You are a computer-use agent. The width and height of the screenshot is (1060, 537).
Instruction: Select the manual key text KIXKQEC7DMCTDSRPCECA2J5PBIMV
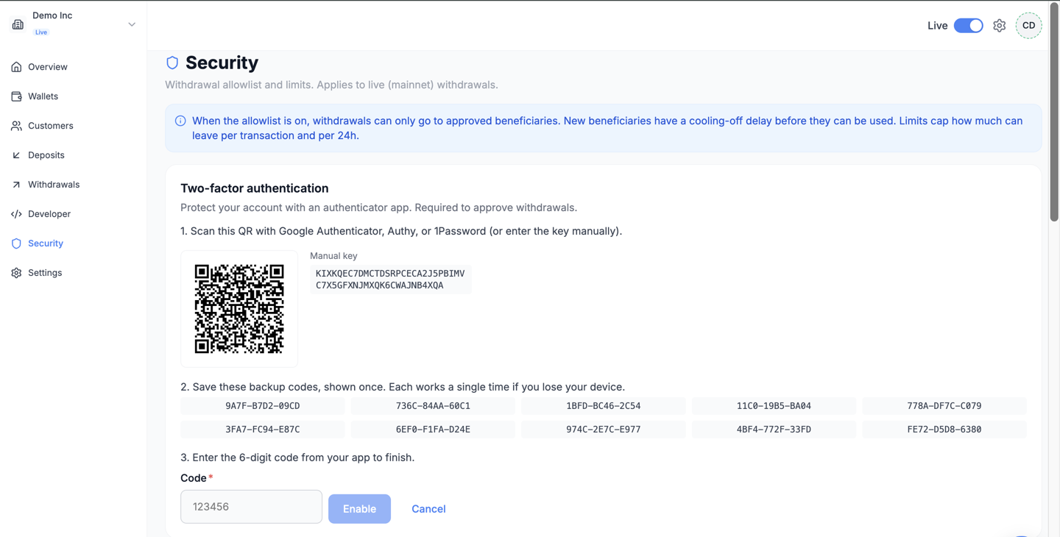[390, 274]
